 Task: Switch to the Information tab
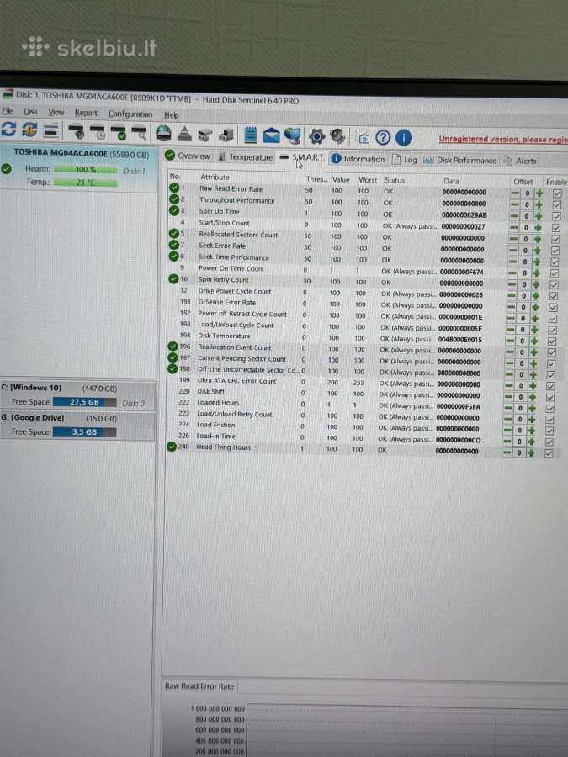[x=358, y=159]
